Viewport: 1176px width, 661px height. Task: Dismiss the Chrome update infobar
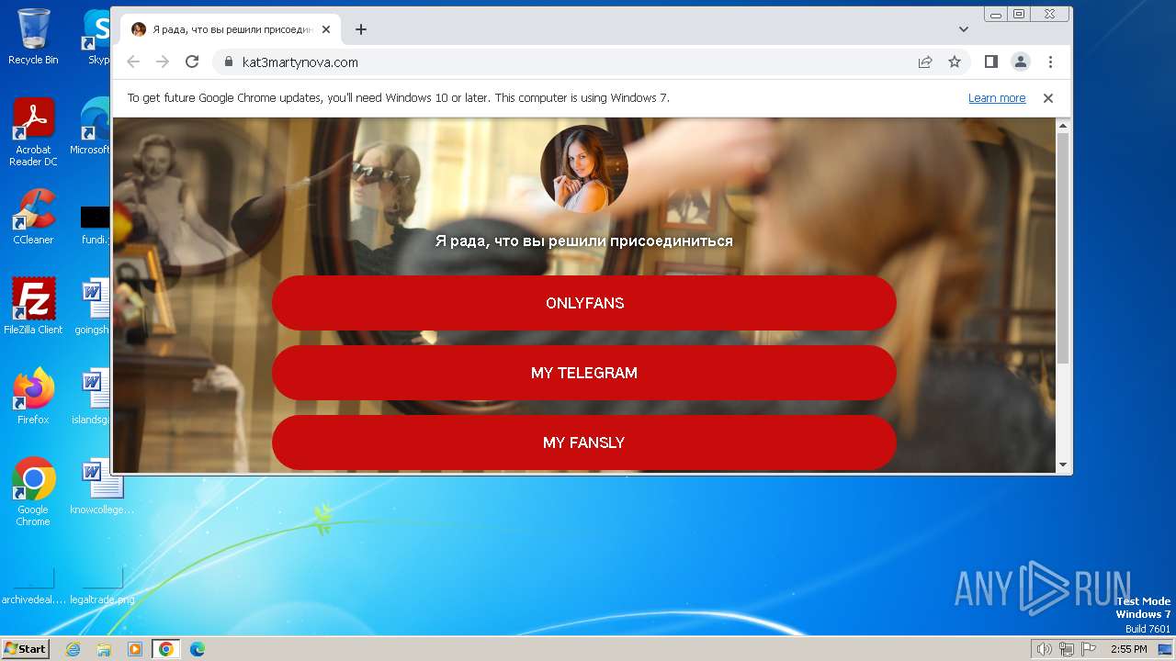pos(1047,98)
